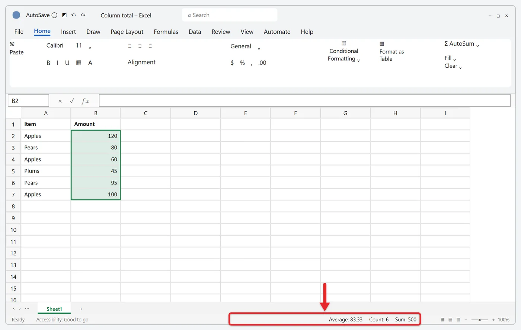This screenshot has height=330, width=521.
Task: Open the Clear dropdown
Action: click(x=453, y=66)
